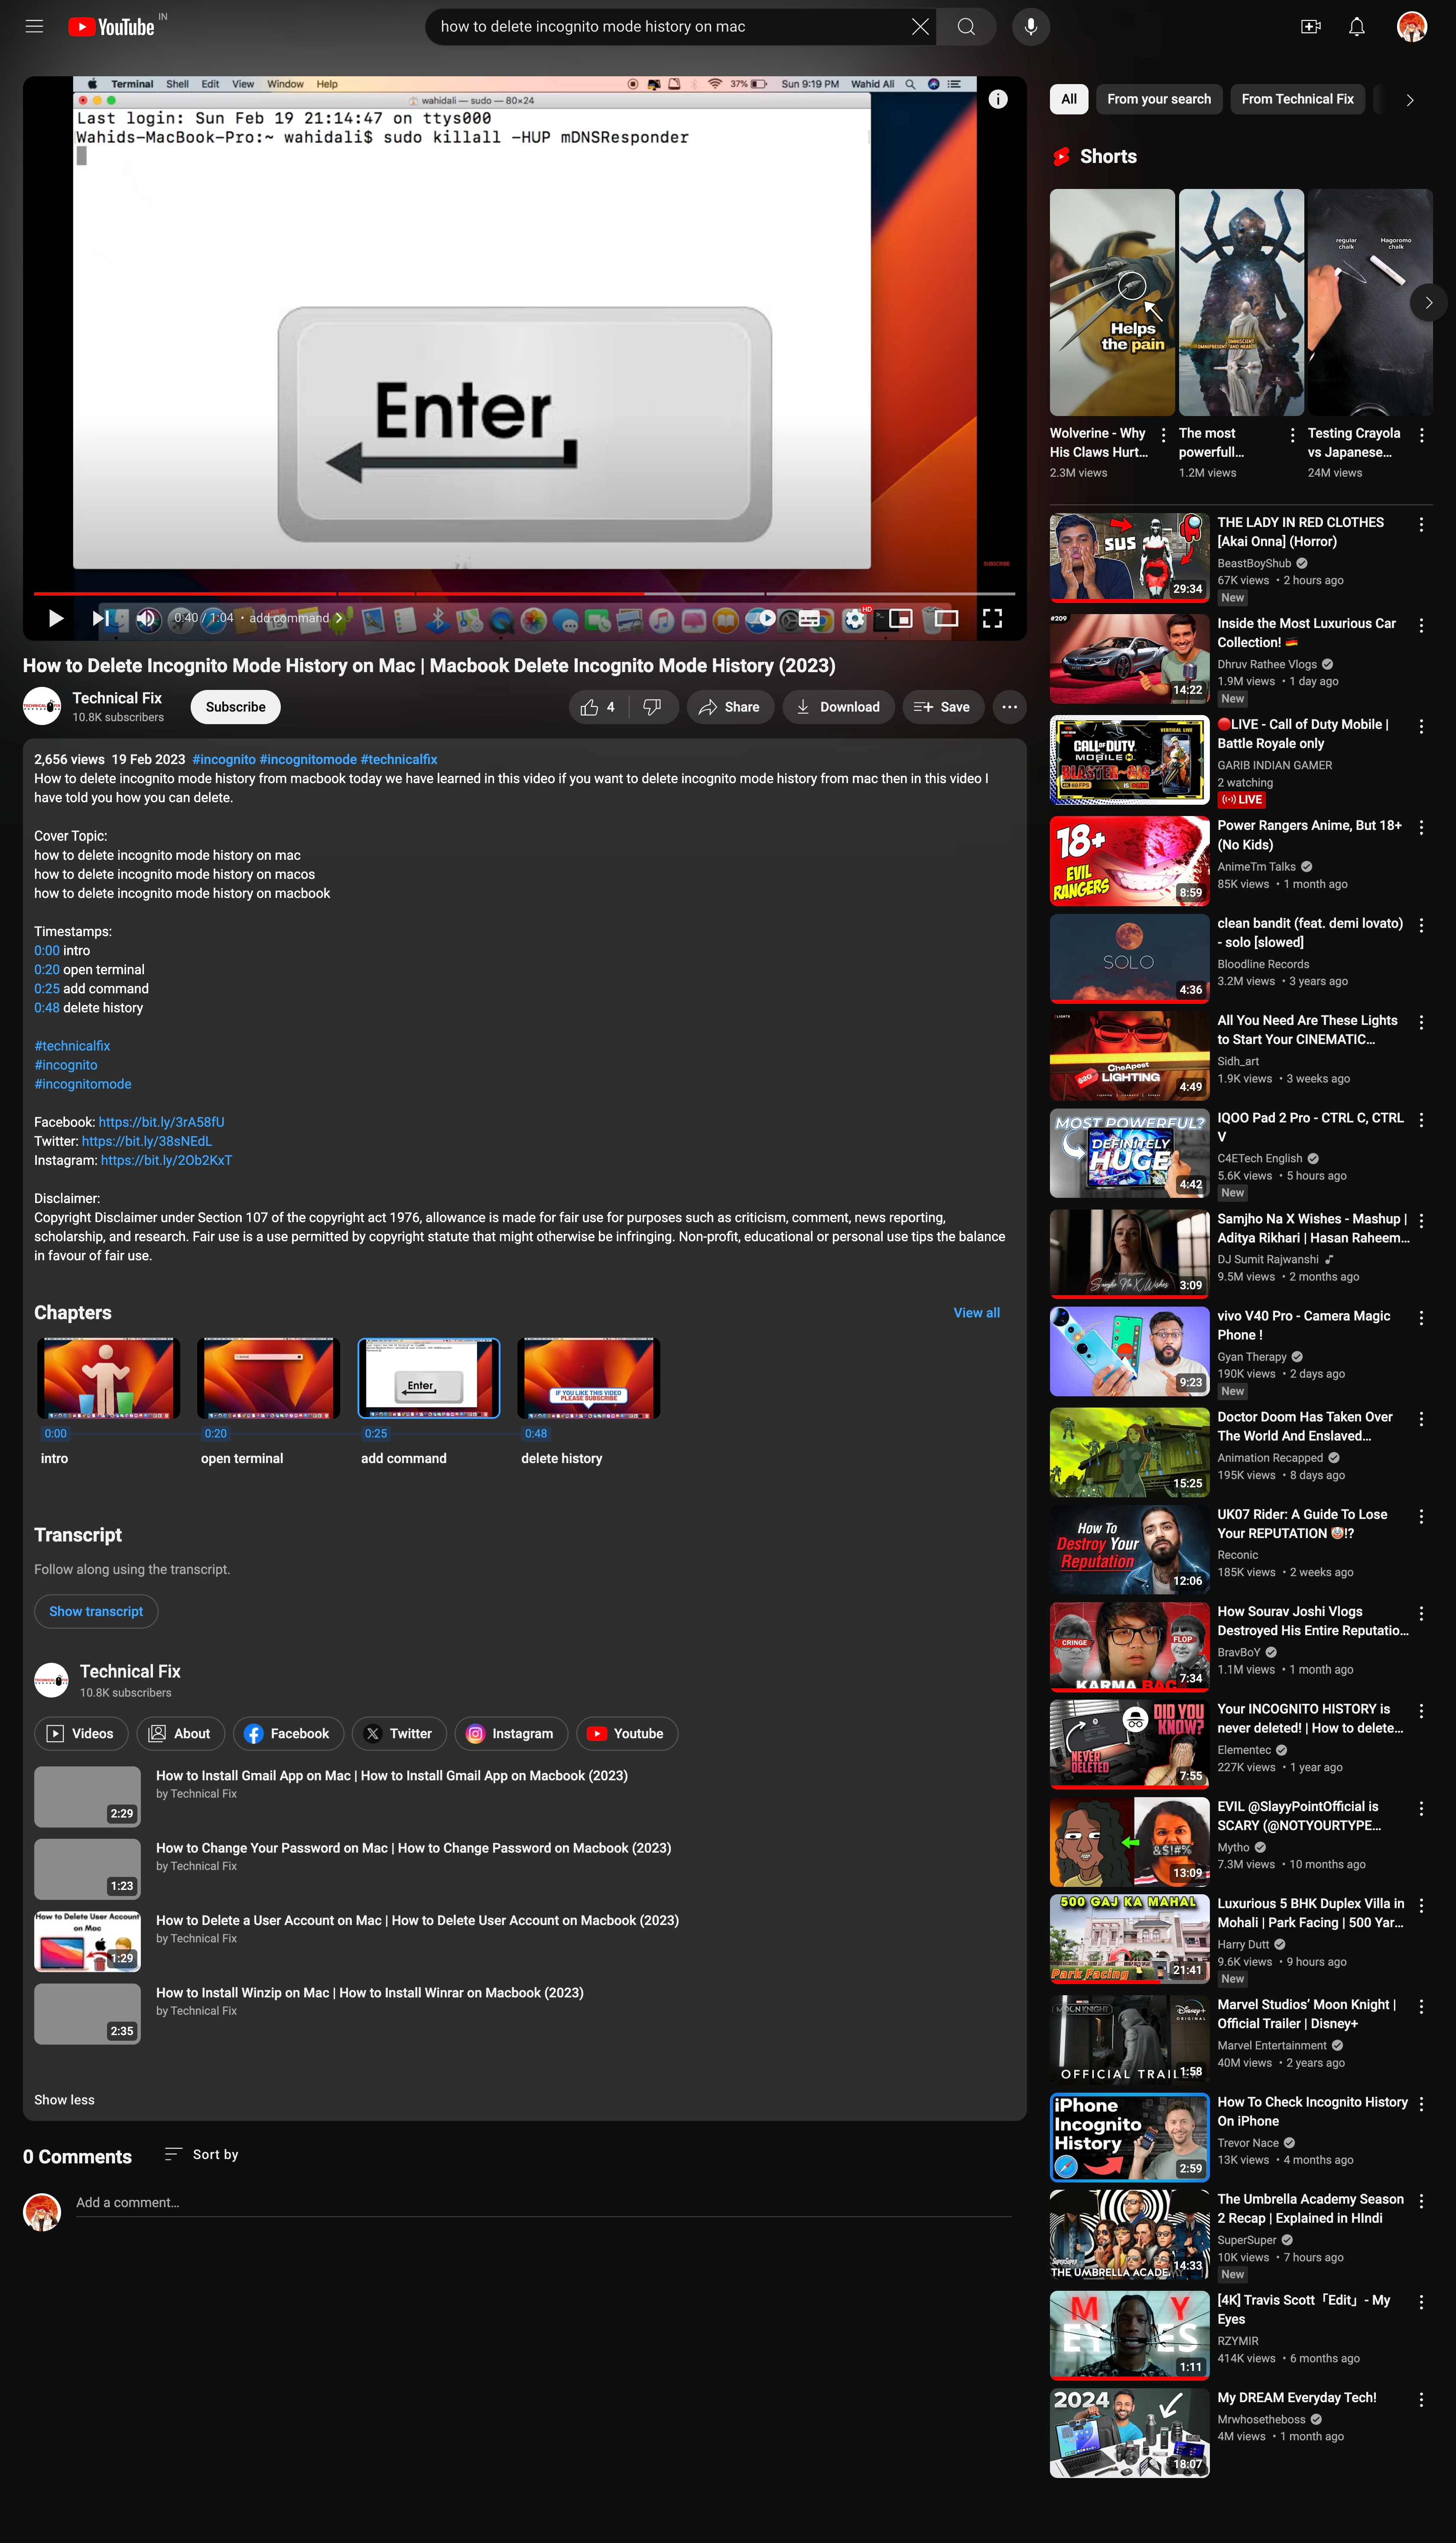Click the #incognitomode hashtag below the Timestamps list

[x=83, y=1084]
